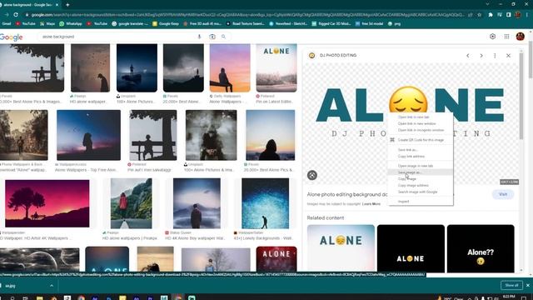533x300 pixels.
Task: Go to next image in preview panel
Action: pyautogui.click(x=481, y=56)
